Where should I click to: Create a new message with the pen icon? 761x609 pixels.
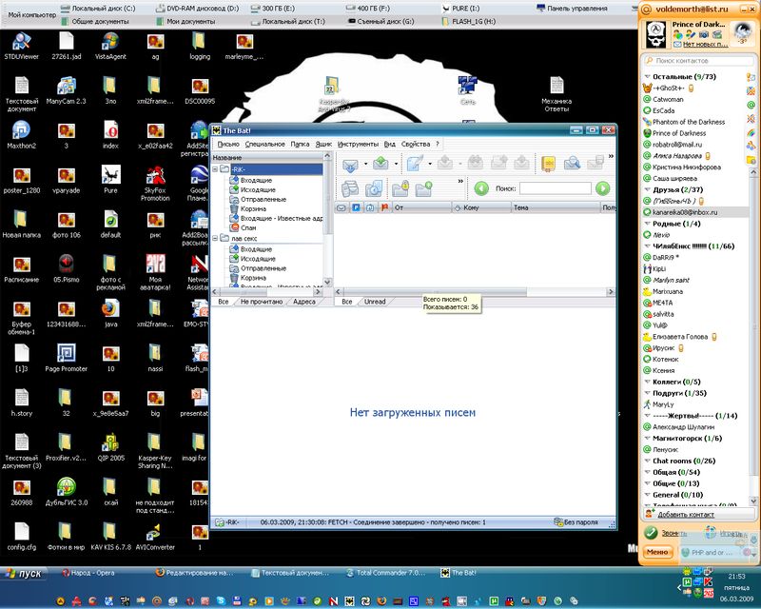click(x=415, y=164)
